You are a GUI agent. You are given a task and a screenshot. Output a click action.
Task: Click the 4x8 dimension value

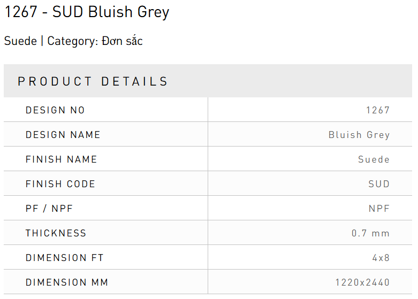point(381,258)
